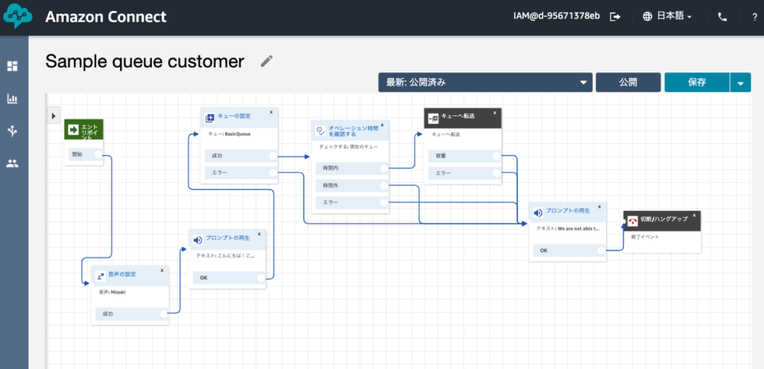Click the キューの設定 block title
Image resolution: width=764 pixels, height=369 pixels.
click(x=234, y=116)
